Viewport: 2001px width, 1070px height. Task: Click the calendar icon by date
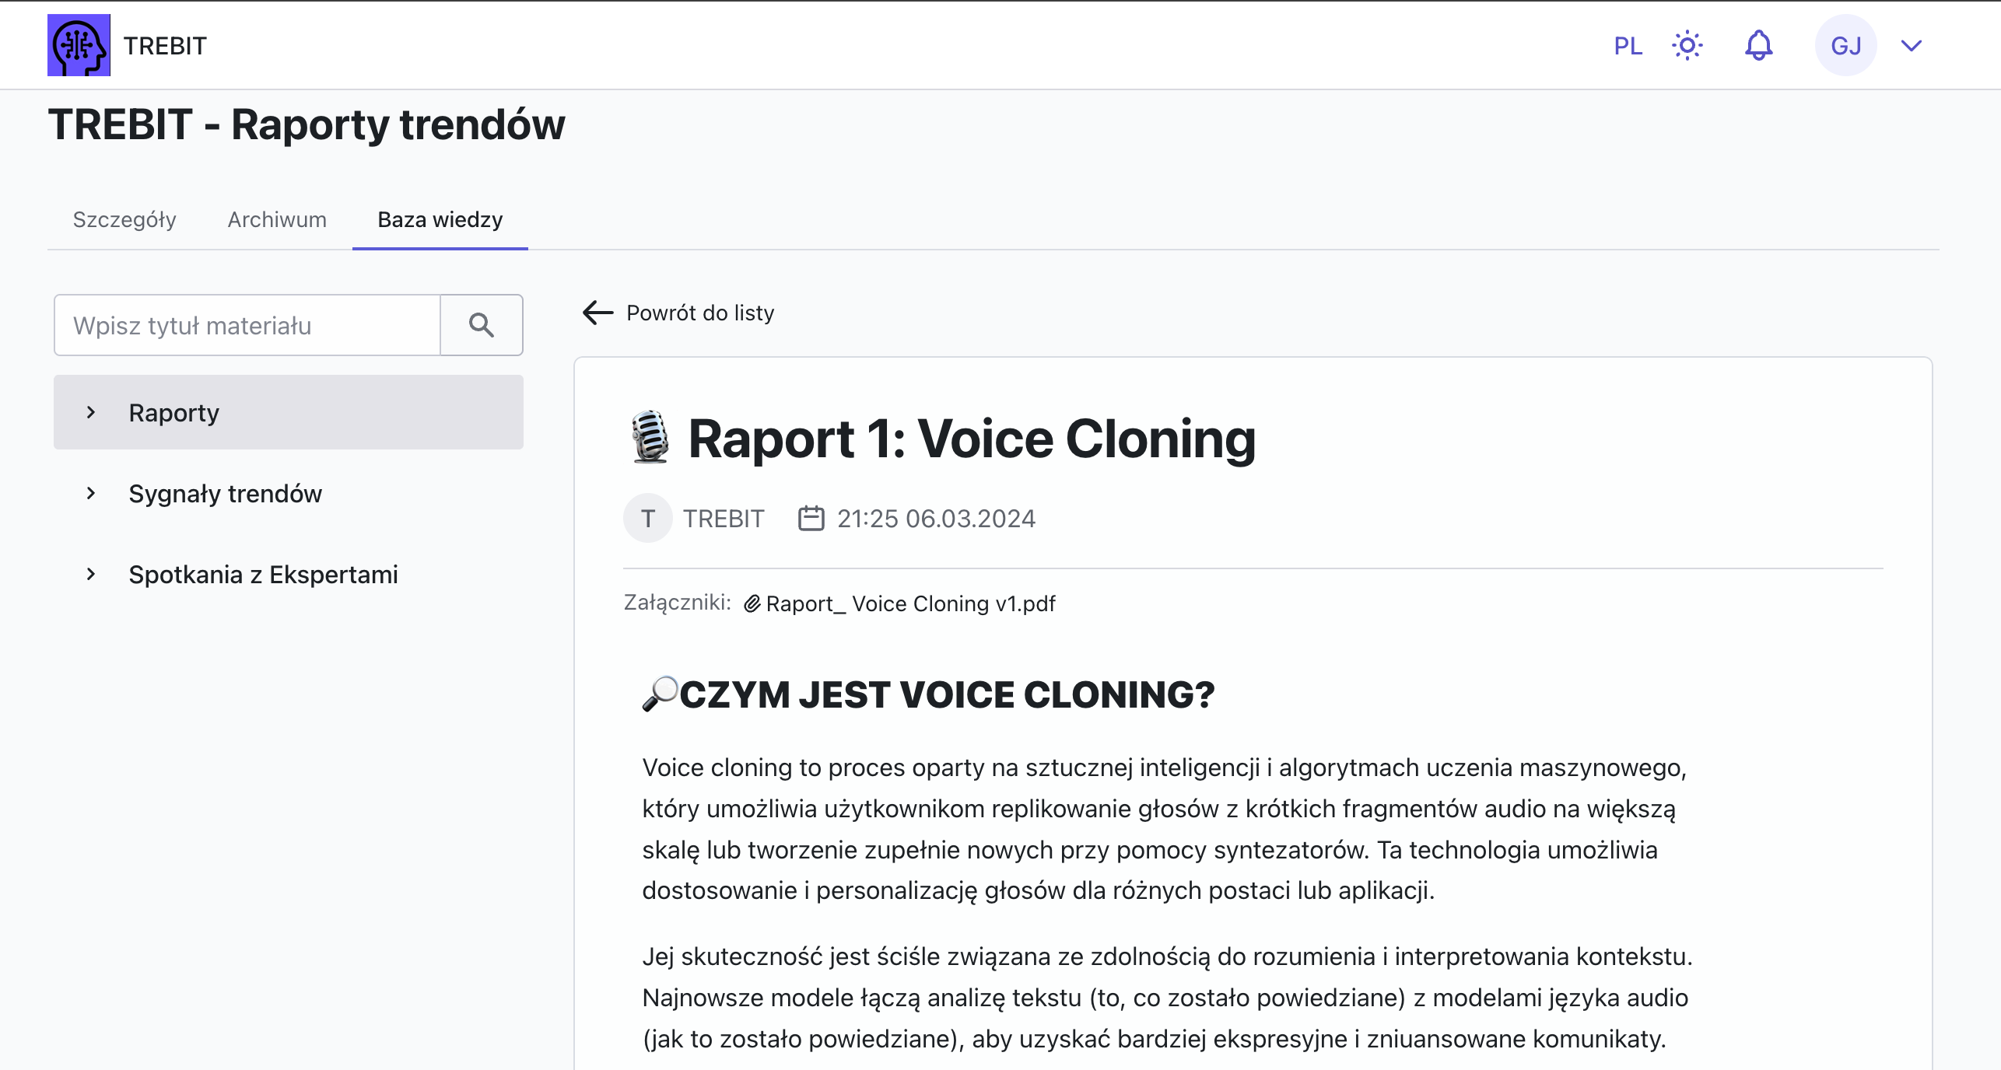[811, 518]
